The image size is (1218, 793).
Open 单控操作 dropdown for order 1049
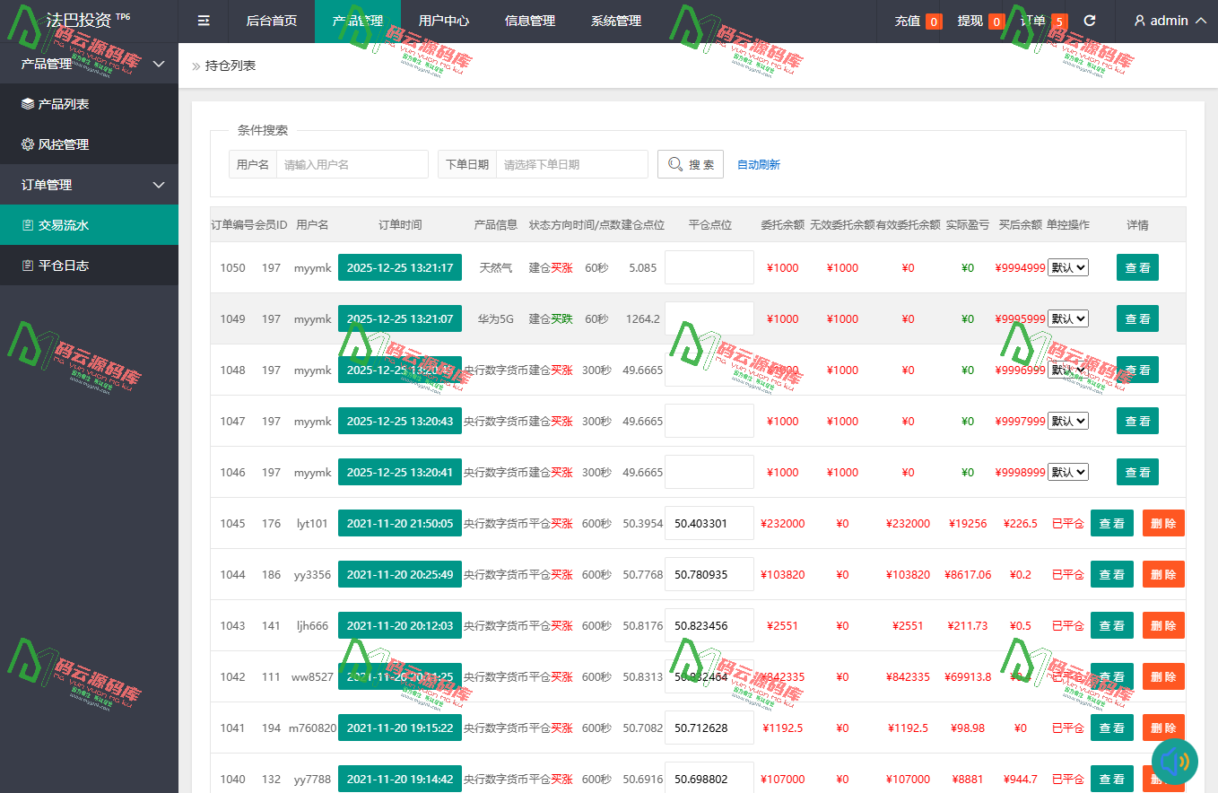point(1067,318)
